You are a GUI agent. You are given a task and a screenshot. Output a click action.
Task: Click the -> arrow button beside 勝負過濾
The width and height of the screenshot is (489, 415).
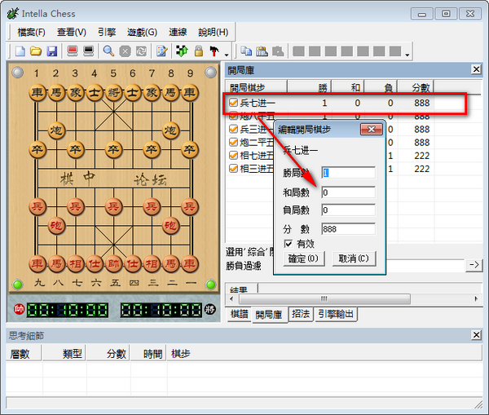click(474, 265)
